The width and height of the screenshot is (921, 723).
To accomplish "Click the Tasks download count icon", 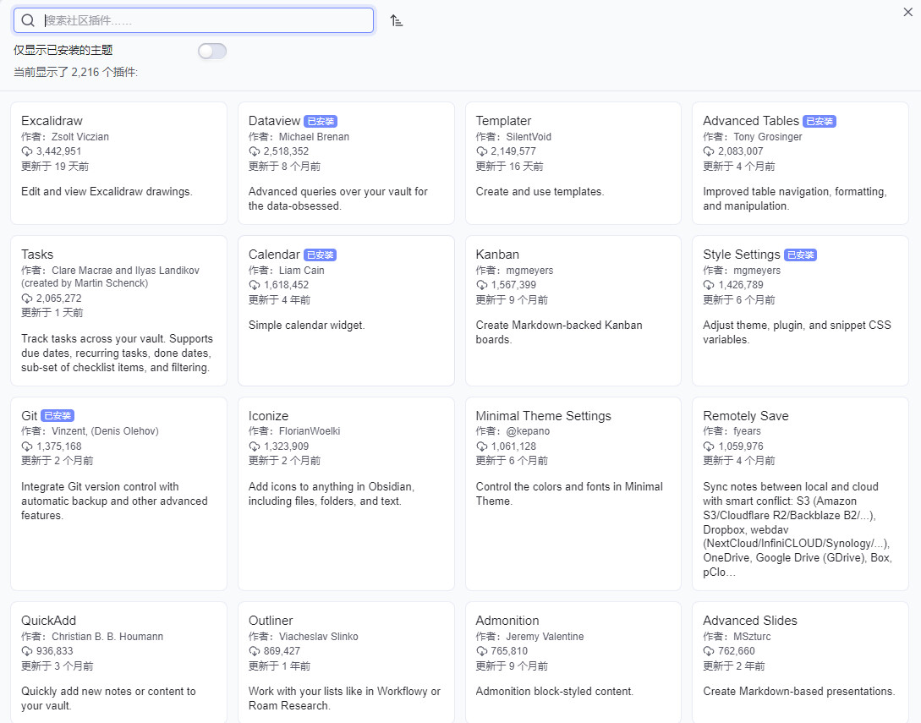I will (27, 299).
